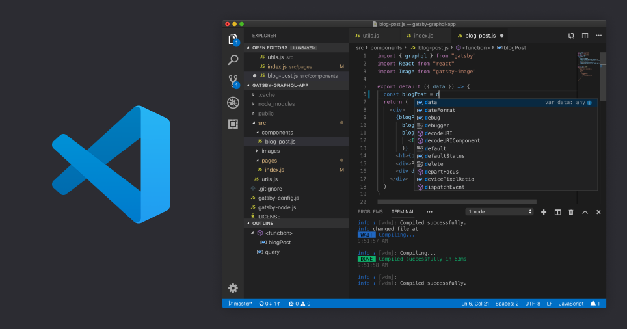627x329 pixels.
Task: Collapse the pages folder
Action: point(257,161)
